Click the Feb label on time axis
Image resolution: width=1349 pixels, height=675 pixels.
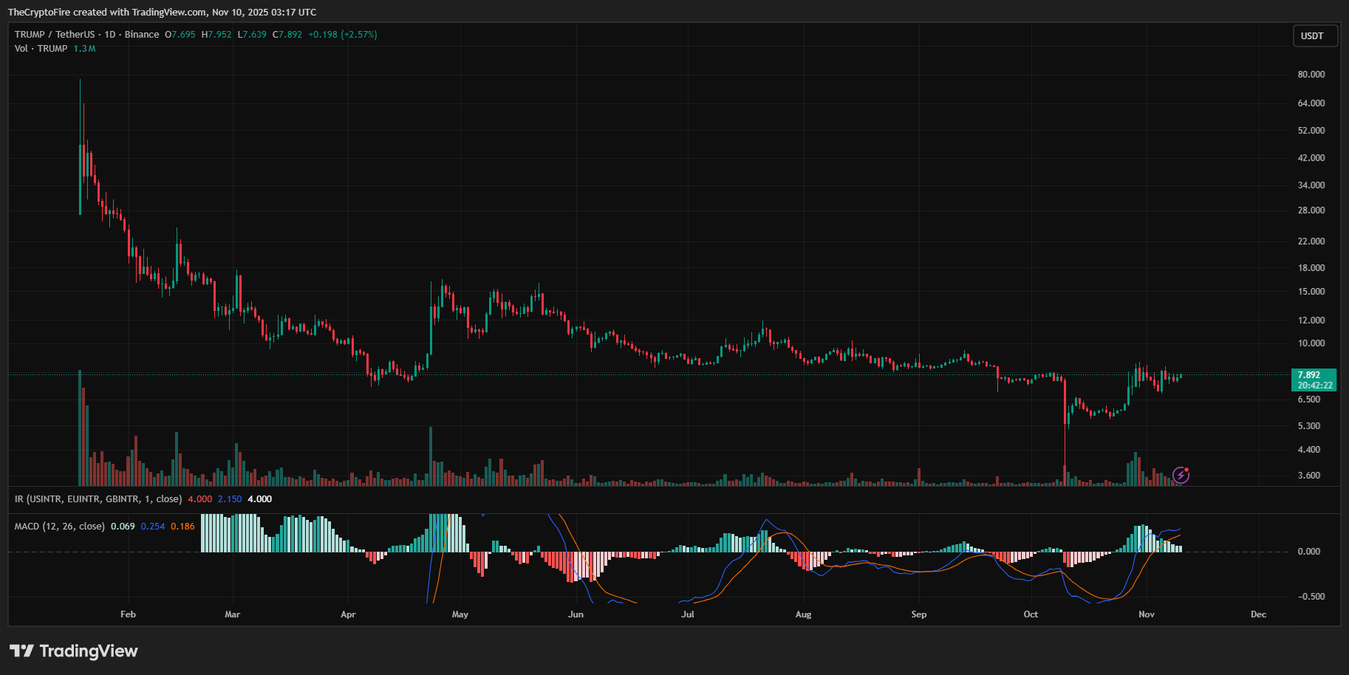pyautogui.click(x=128, y=614)
